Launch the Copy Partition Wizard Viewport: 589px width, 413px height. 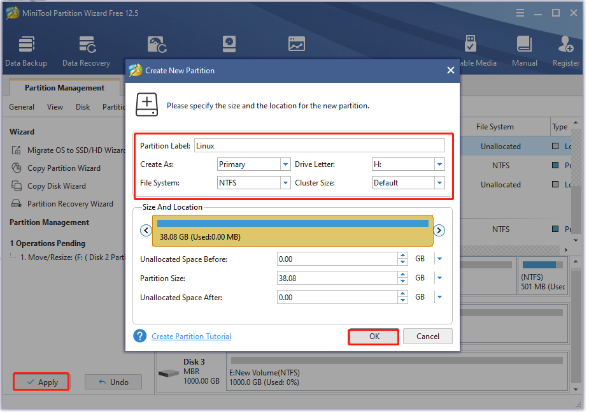click(x=56, y=168)
